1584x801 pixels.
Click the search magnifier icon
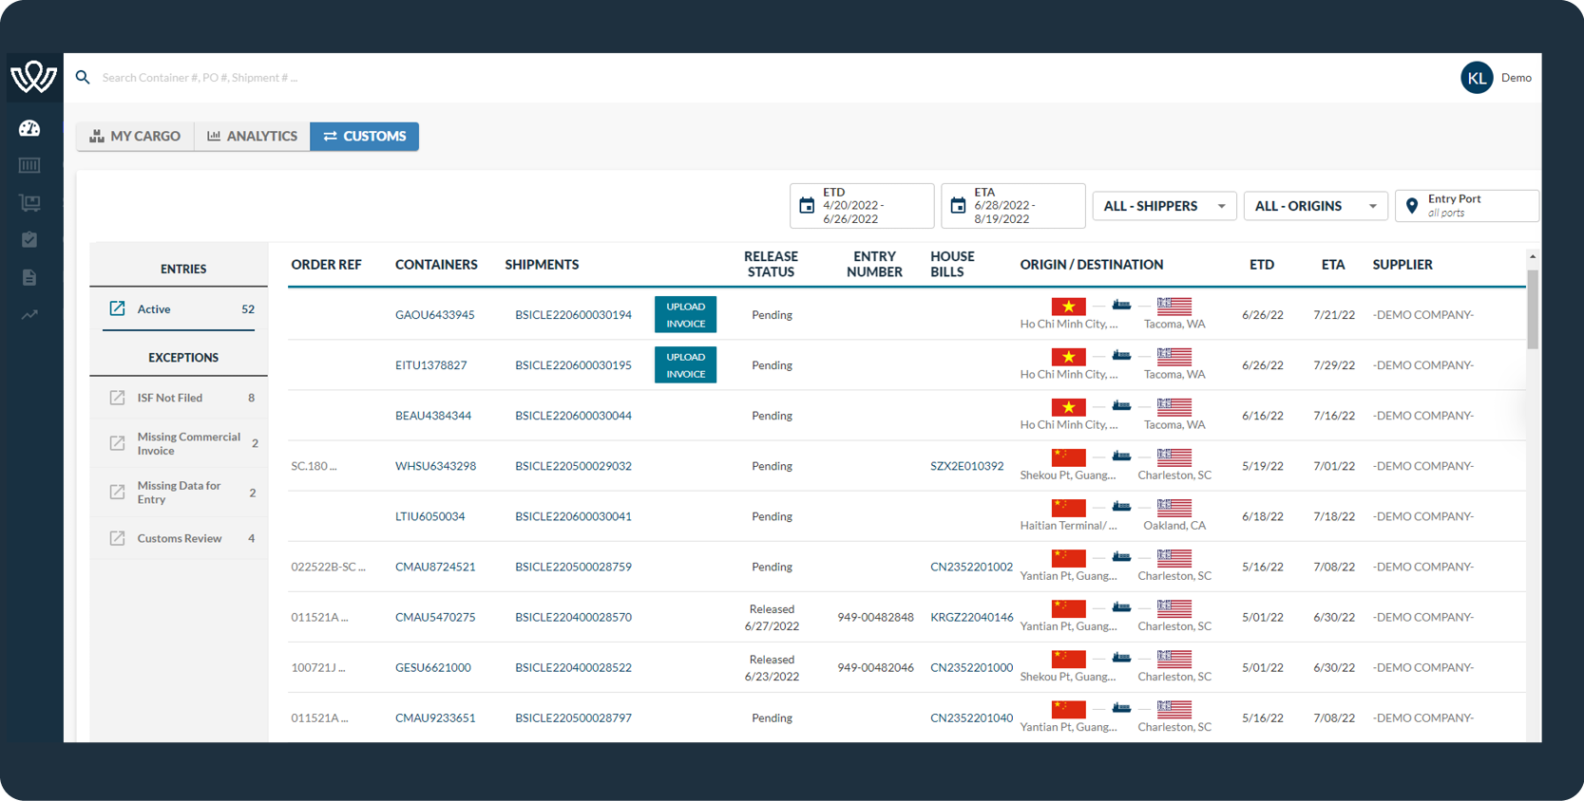point(83,78)
